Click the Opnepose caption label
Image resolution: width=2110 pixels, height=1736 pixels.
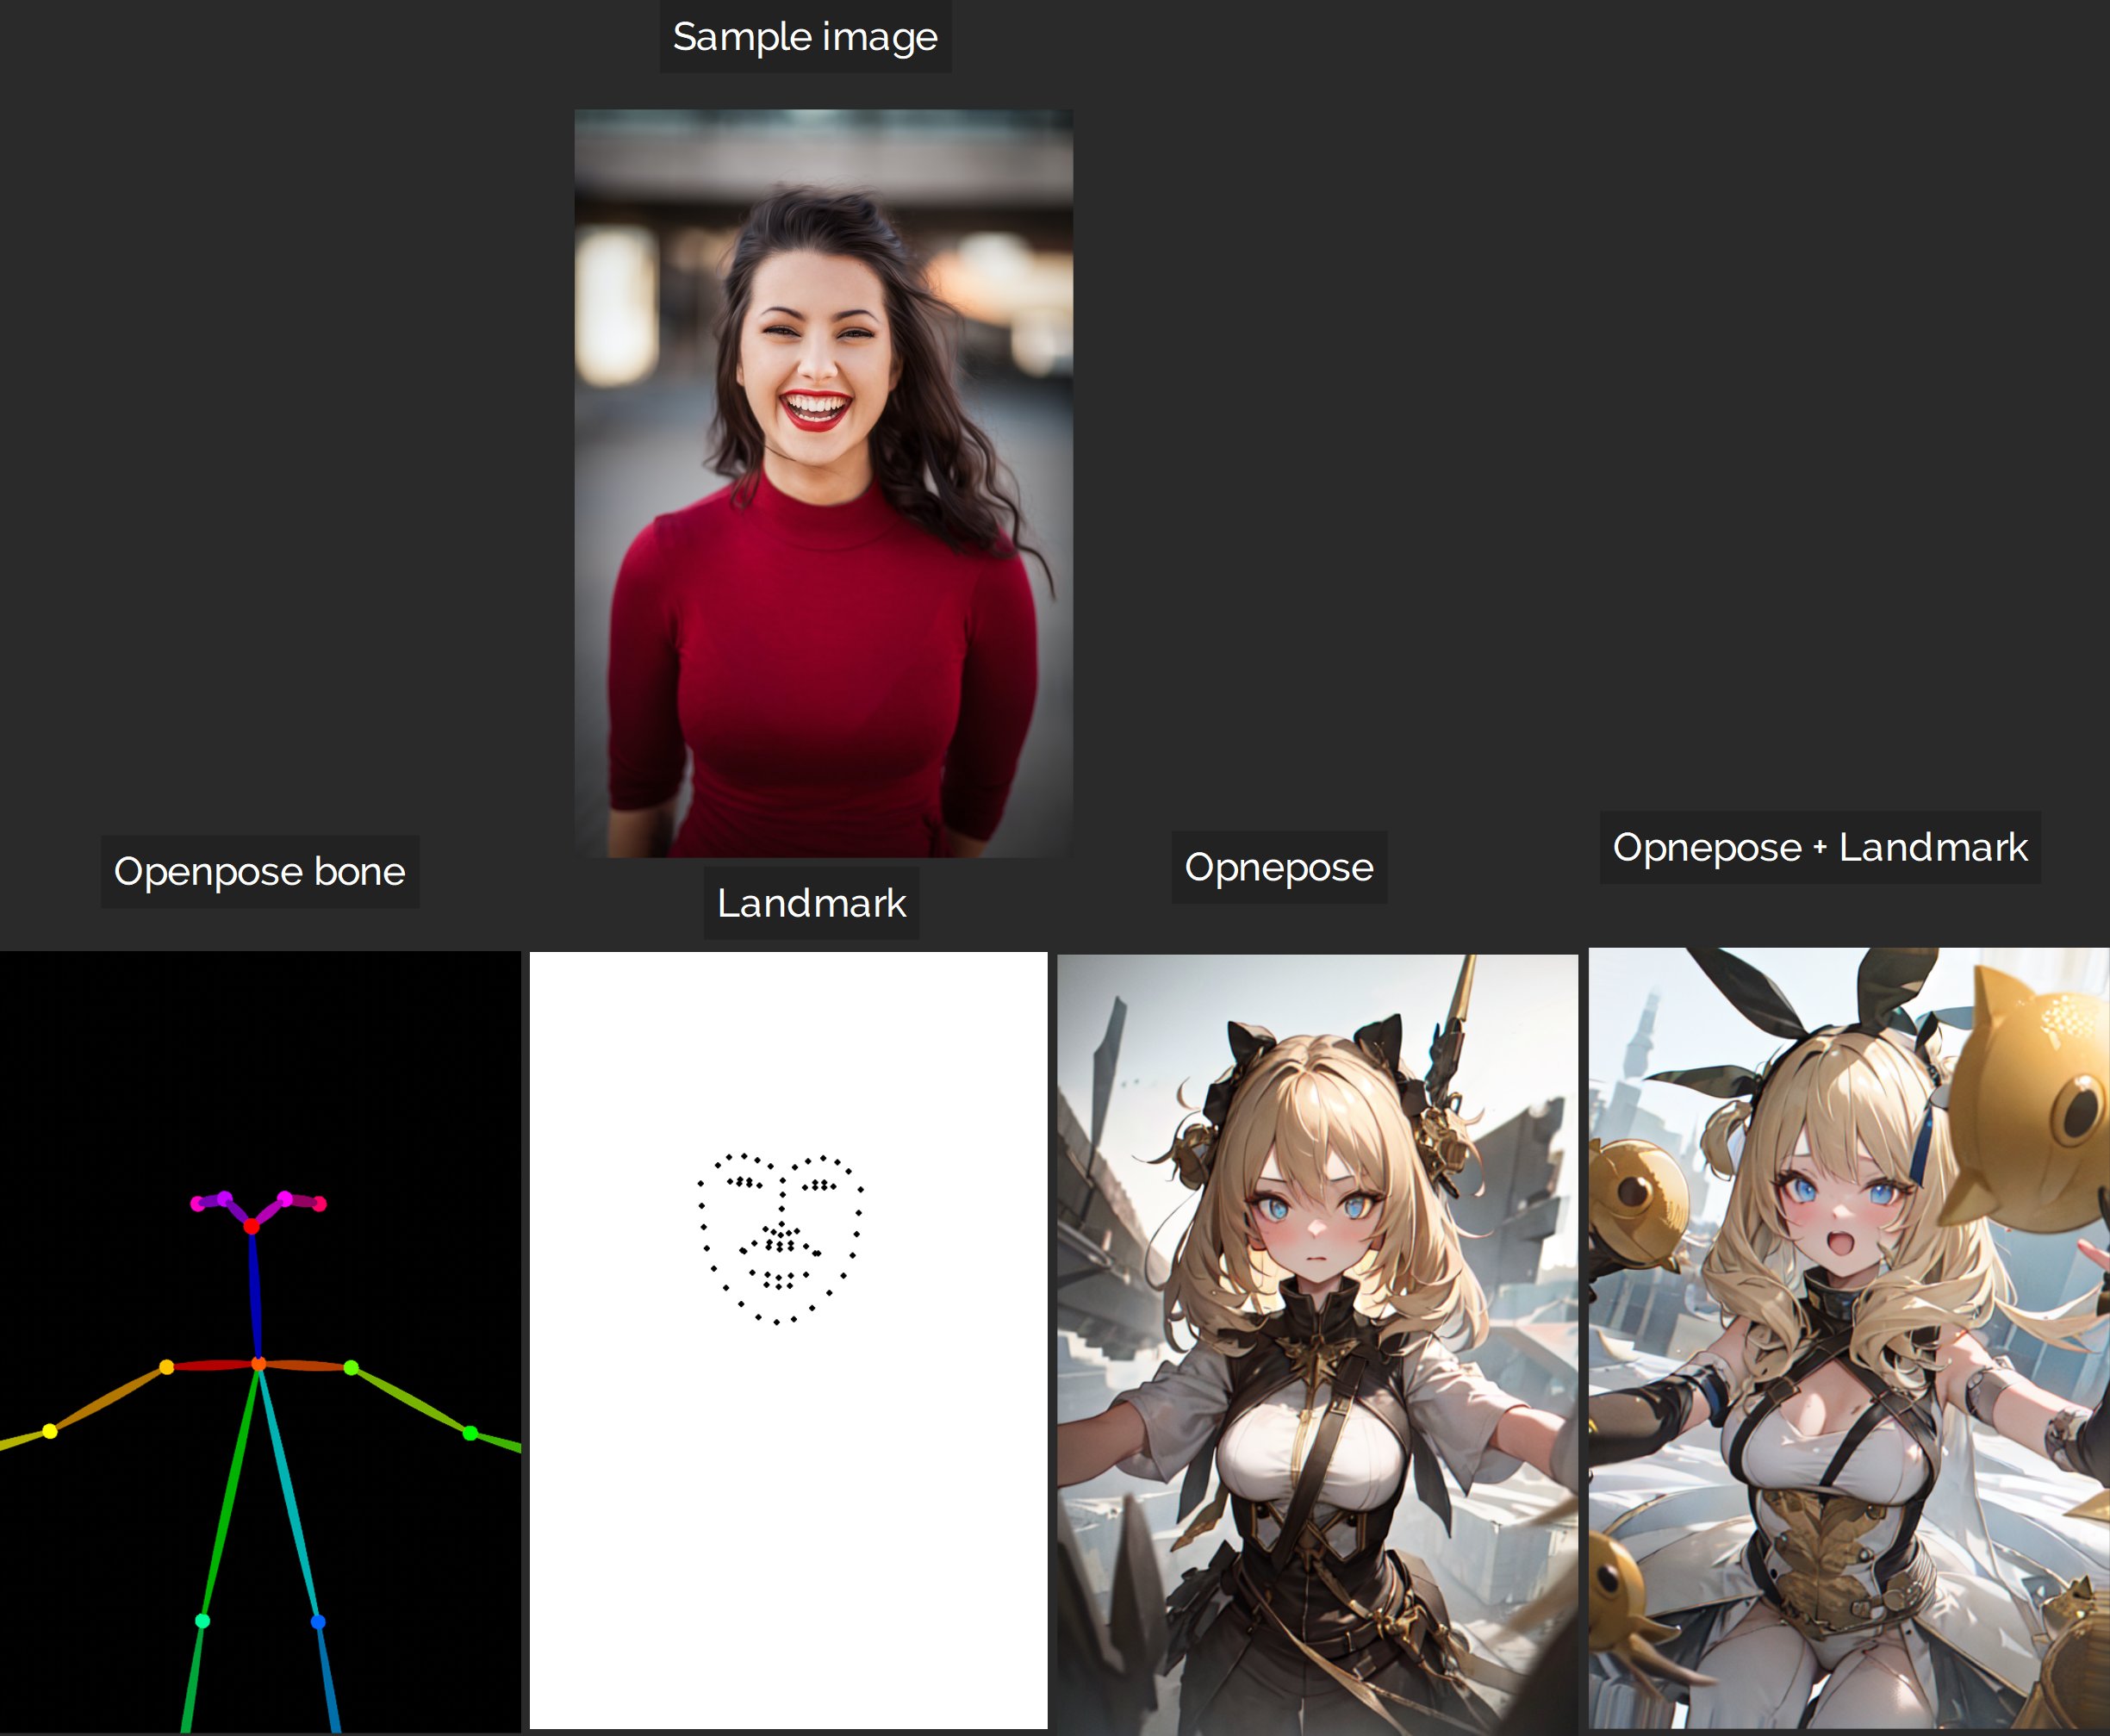click(x=1278, y=867)
